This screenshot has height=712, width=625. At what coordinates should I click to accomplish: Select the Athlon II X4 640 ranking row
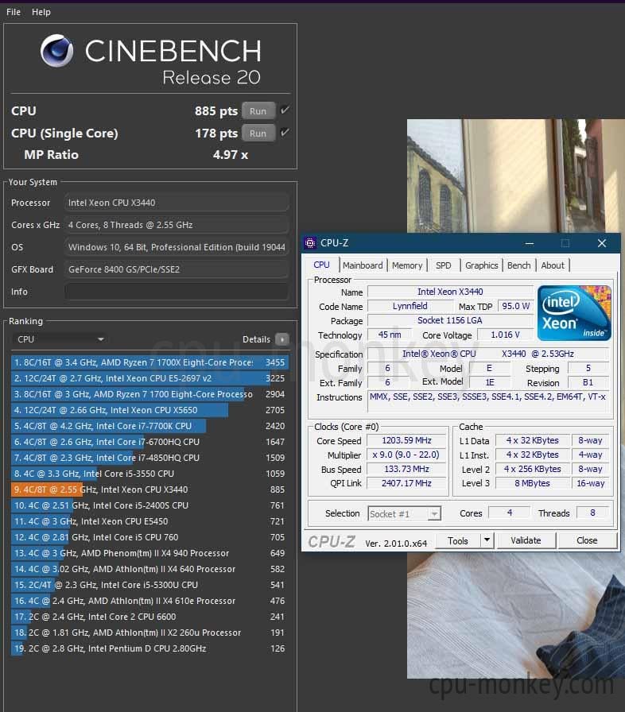149,569
